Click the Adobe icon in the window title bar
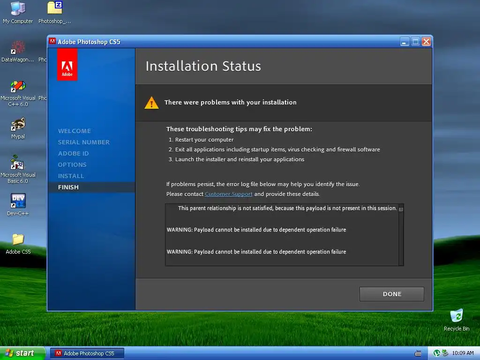 click(52, 41)
